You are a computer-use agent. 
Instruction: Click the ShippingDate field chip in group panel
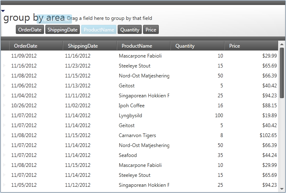62,30
